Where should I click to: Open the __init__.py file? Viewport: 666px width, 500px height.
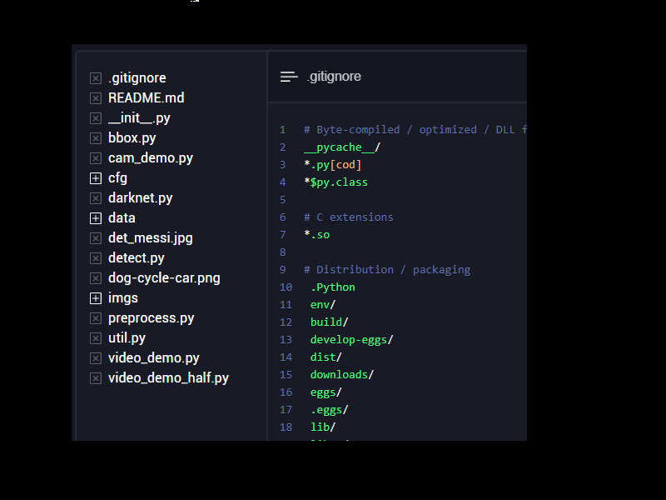pos(139,118)
